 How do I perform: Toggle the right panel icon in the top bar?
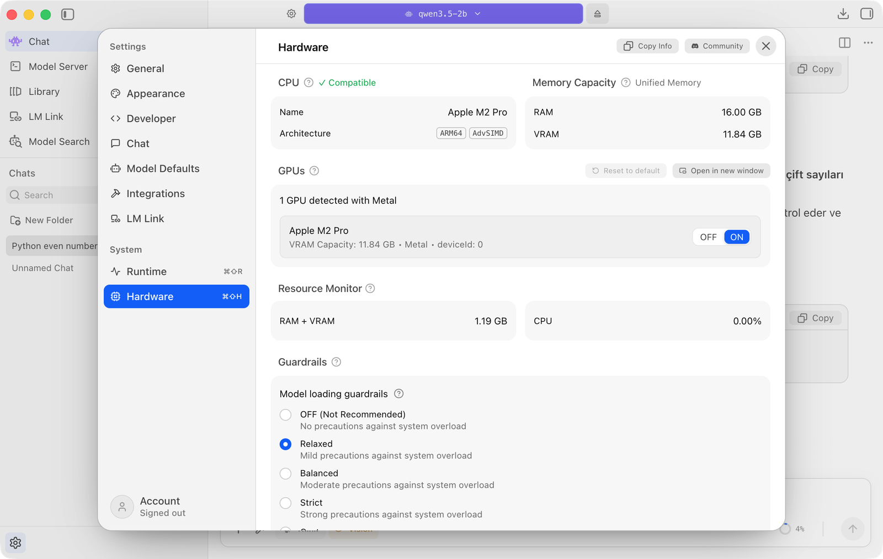click(866, 14)
